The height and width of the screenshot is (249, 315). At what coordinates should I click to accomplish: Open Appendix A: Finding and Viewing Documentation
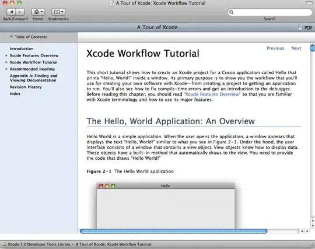(x=34, y=78)
